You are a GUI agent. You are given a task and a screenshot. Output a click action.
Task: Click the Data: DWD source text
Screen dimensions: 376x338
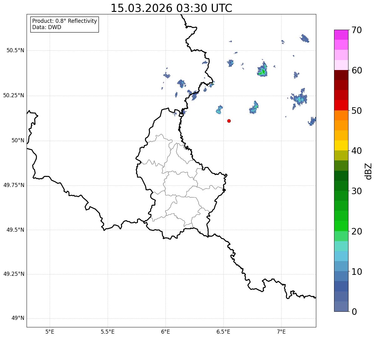coord(47,27)
